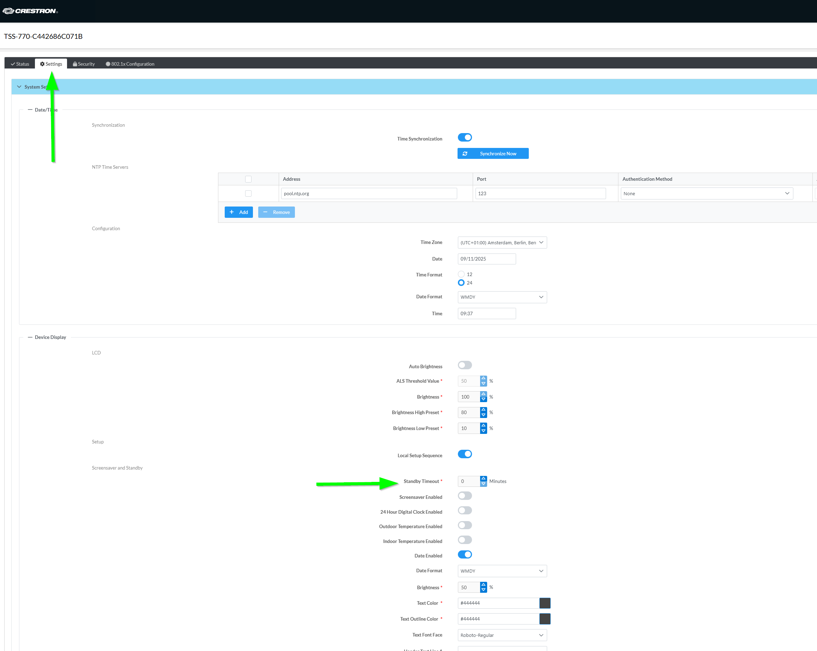Switch to the Security tab
This screenshot has height=651, width=817.
coord(84,64)
